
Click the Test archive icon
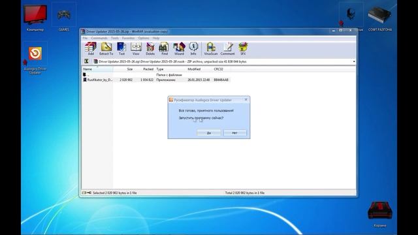[x=121, y=49]
